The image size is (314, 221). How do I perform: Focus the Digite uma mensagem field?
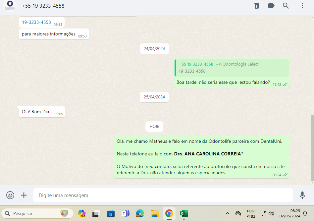pyautogui.click(x=163, y=195)
